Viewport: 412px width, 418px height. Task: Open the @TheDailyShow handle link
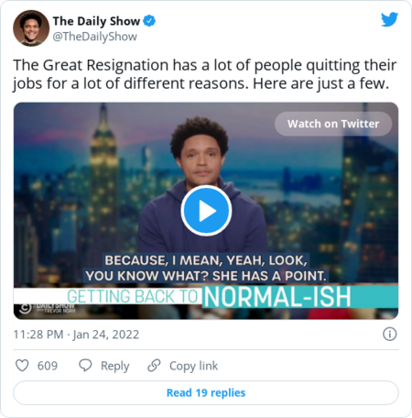tap(95, 37)
